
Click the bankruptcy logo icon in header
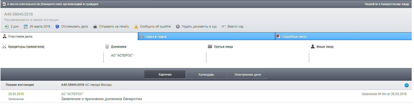(x=4, y=4)
